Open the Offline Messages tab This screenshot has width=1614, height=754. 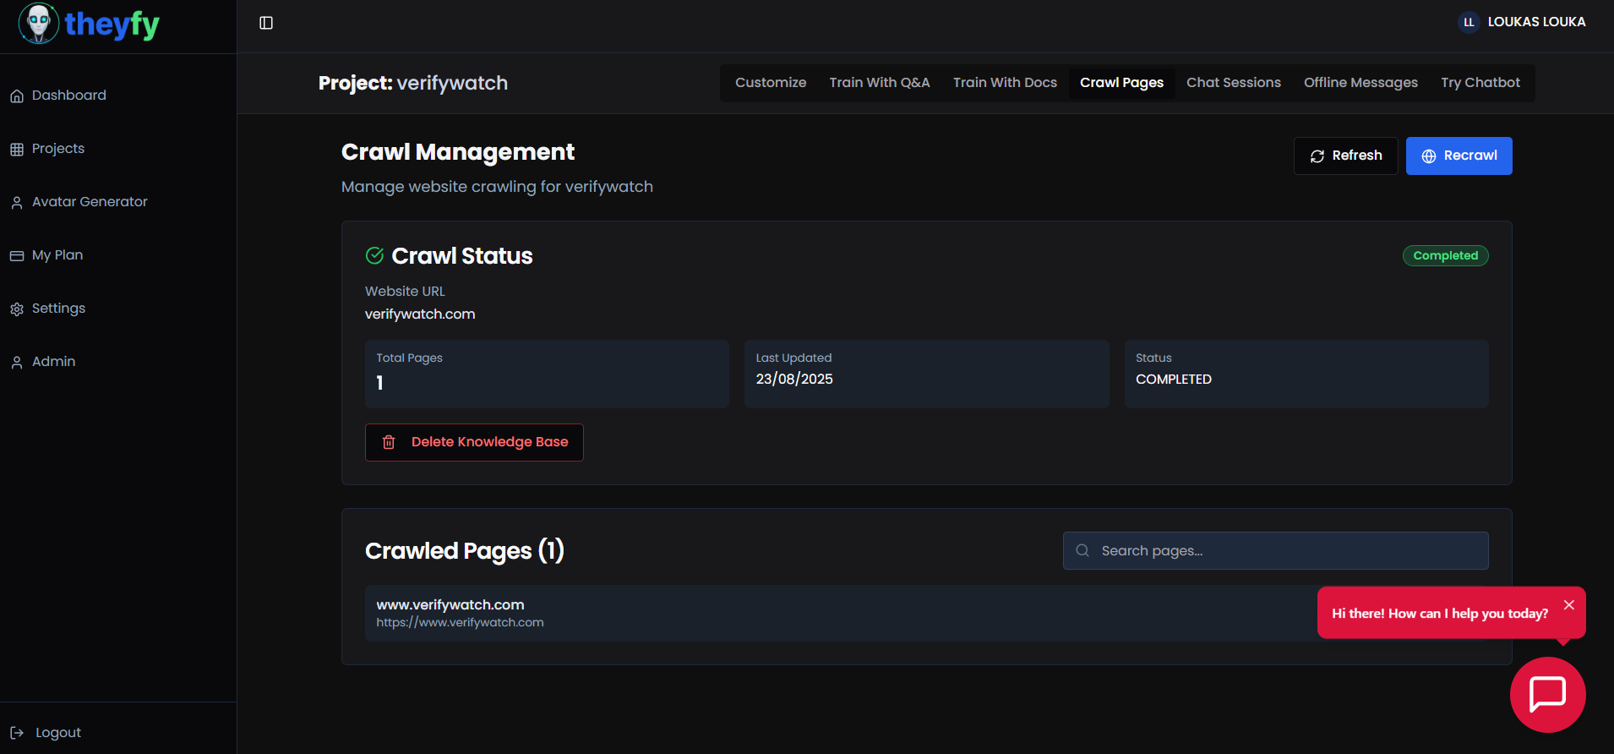(x=1360, y=83)
